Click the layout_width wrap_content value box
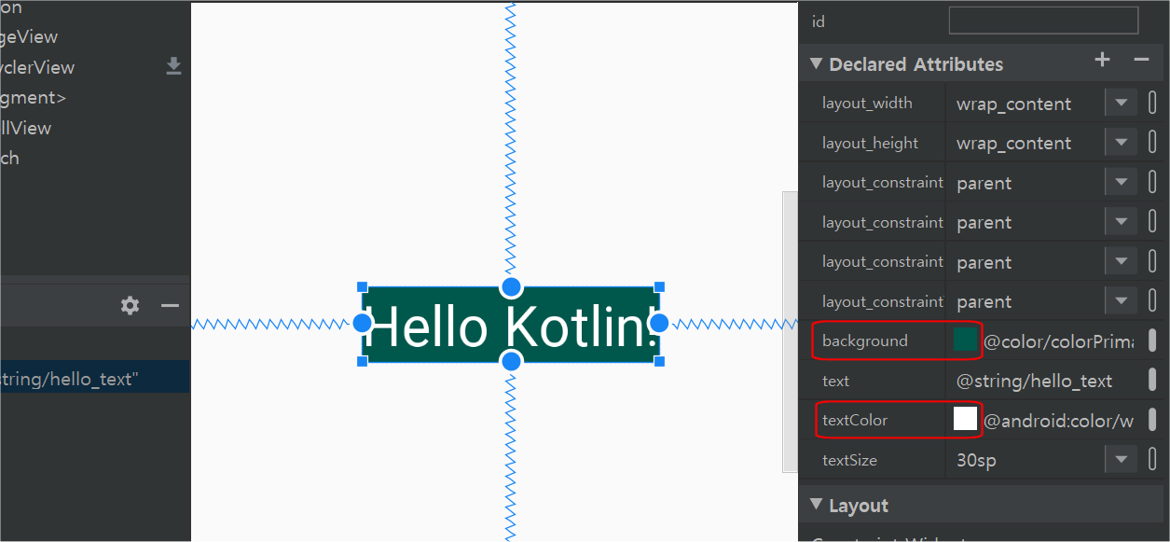1170x542 pixels. pyautogui.click(x=1025, y=103)
